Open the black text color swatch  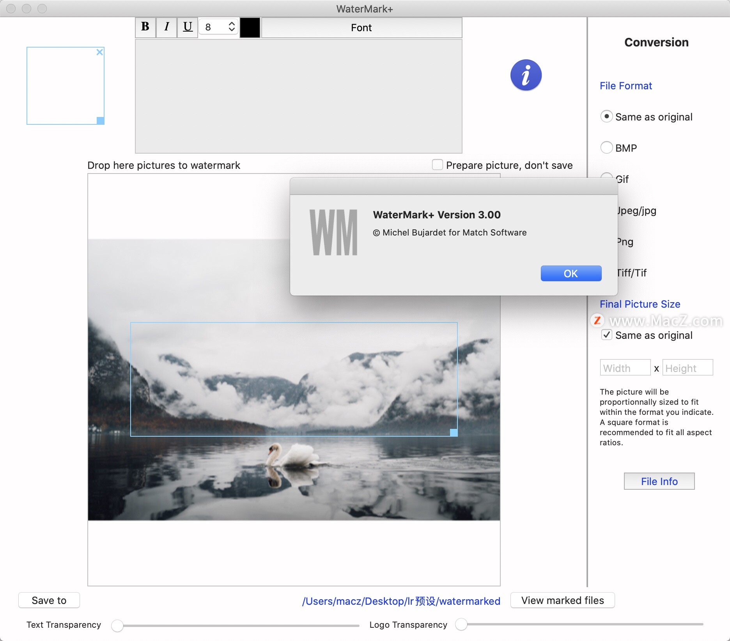click(x=250, y=28)
